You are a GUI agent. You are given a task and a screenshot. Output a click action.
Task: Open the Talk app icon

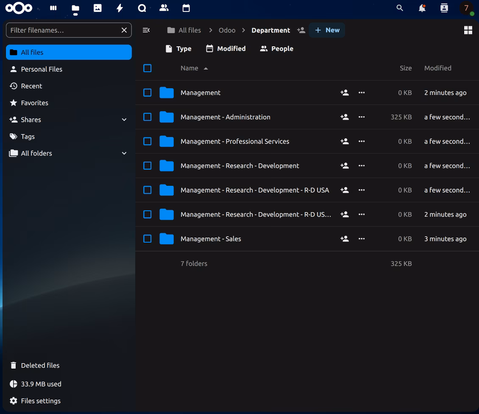[142, 8]
